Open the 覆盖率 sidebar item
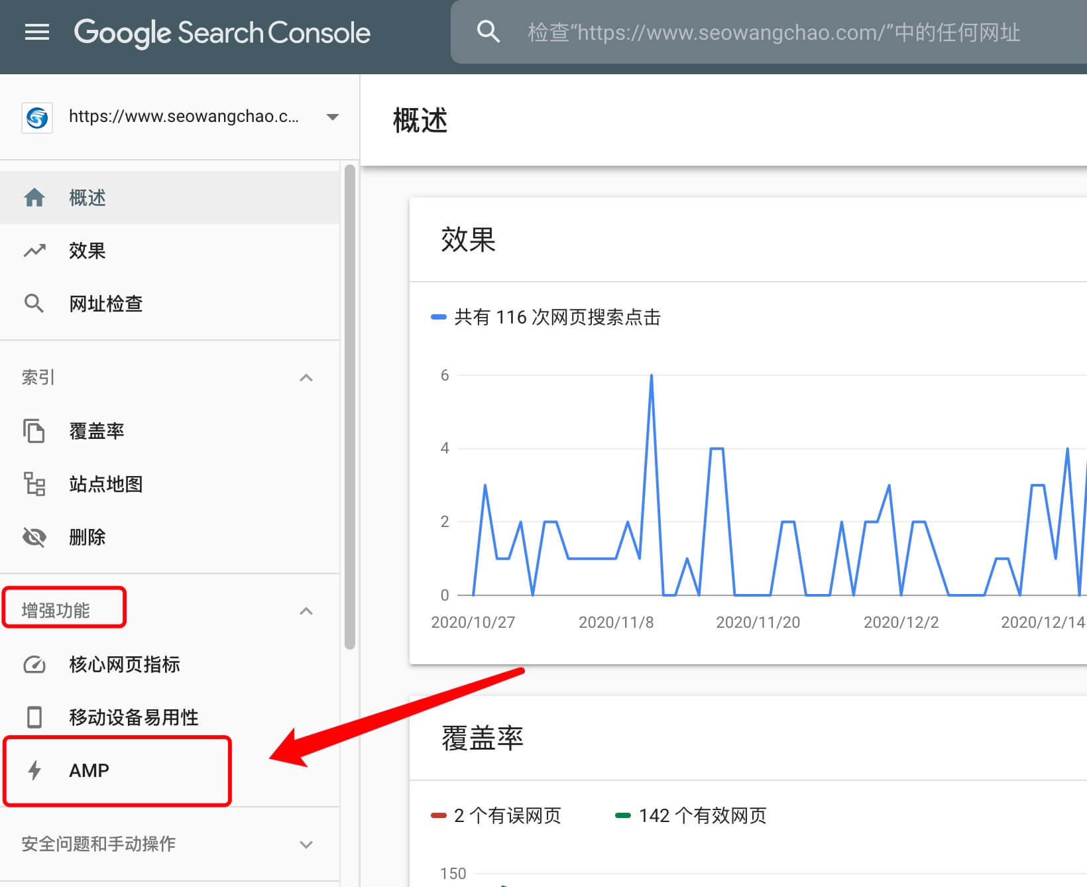The width and height of the screenshot is (1087, 887). (x=97, y=431)
